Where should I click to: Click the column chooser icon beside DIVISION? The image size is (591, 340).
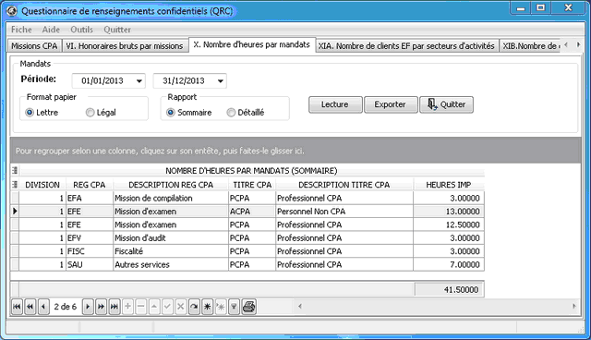(15, 185)
